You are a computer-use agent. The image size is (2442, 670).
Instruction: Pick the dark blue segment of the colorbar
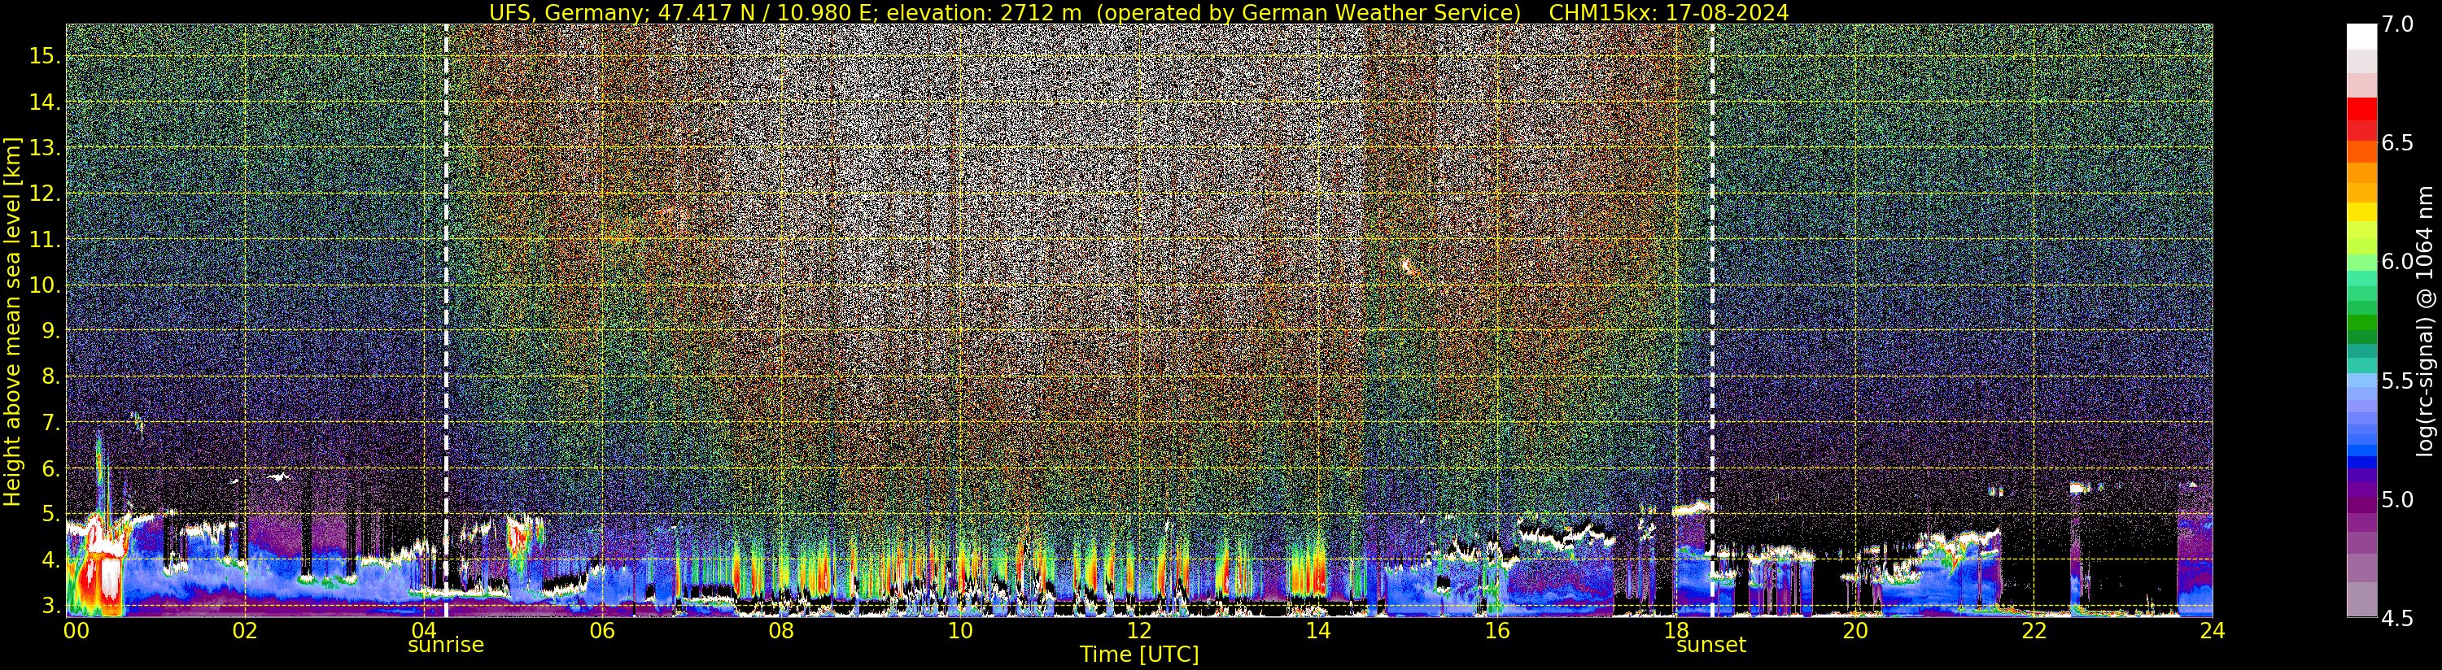pos(2362,463)
